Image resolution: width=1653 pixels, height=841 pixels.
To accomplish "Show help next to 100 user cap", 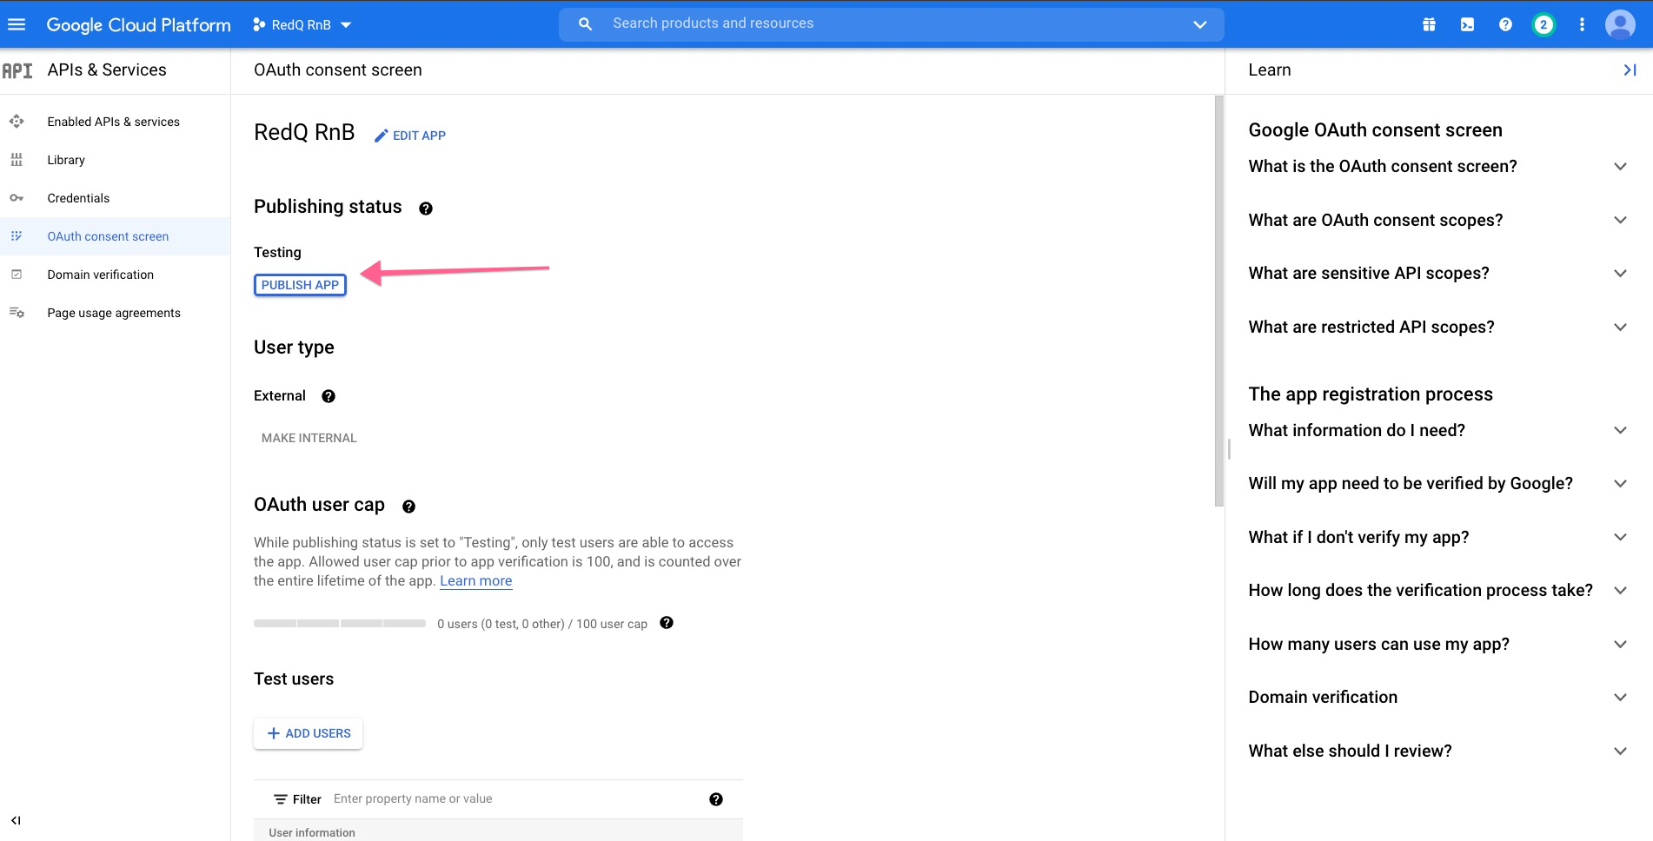I will click(667, 623).
